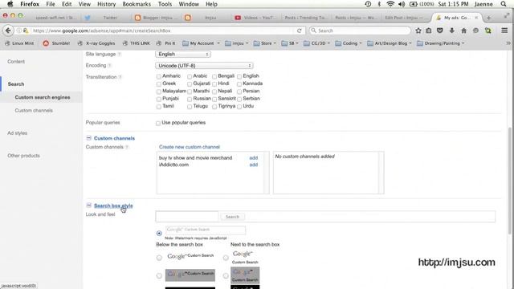Select the Google Custom Search watermark radio
This screenshot has height=289, width=514.
coord(159,234)
